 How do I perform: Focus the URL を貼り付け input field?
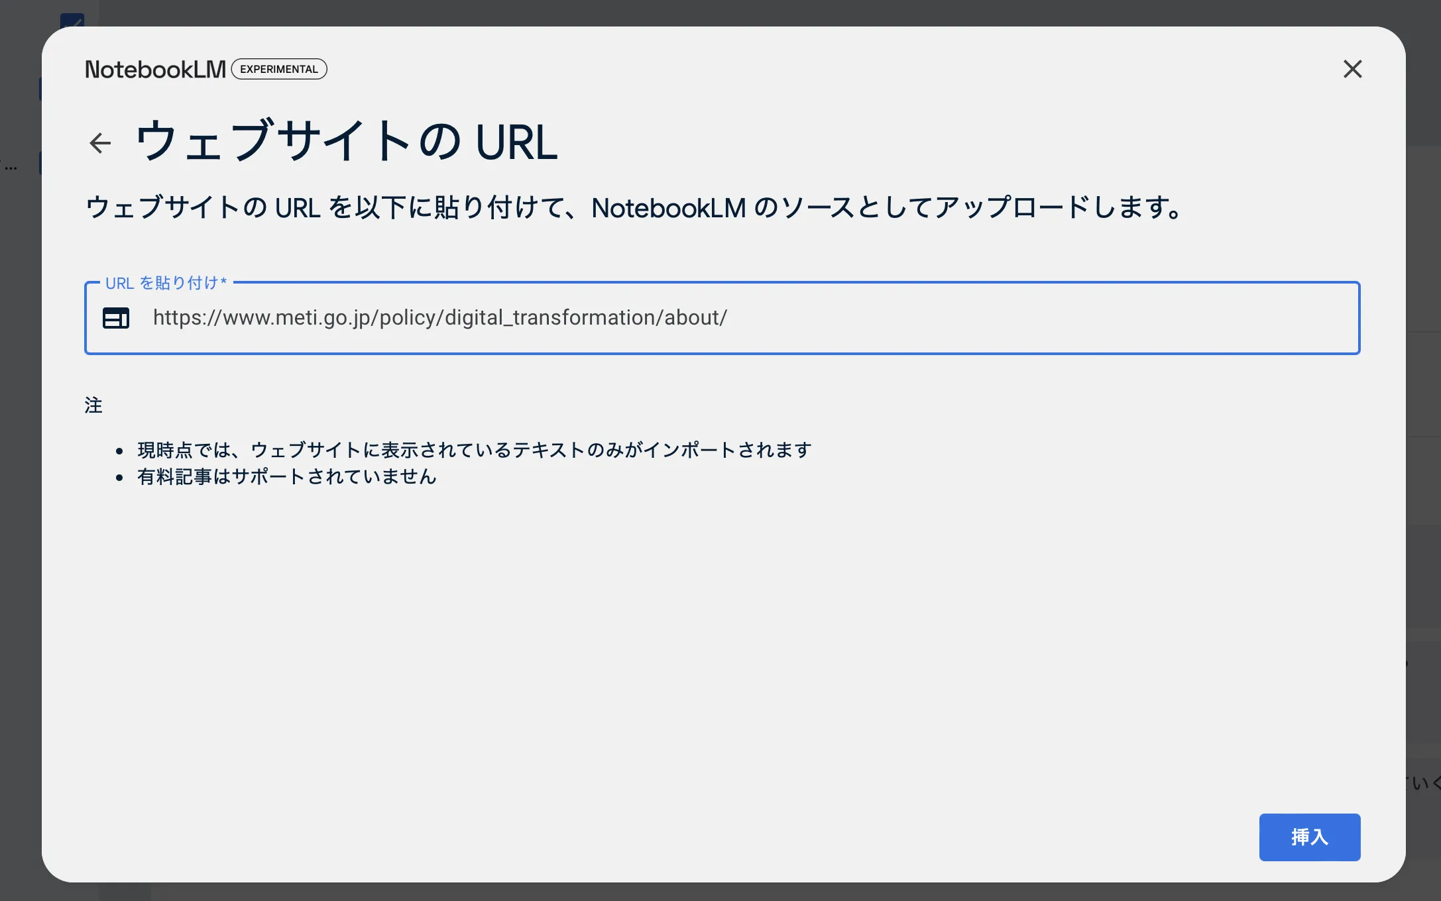coord(722,318)
